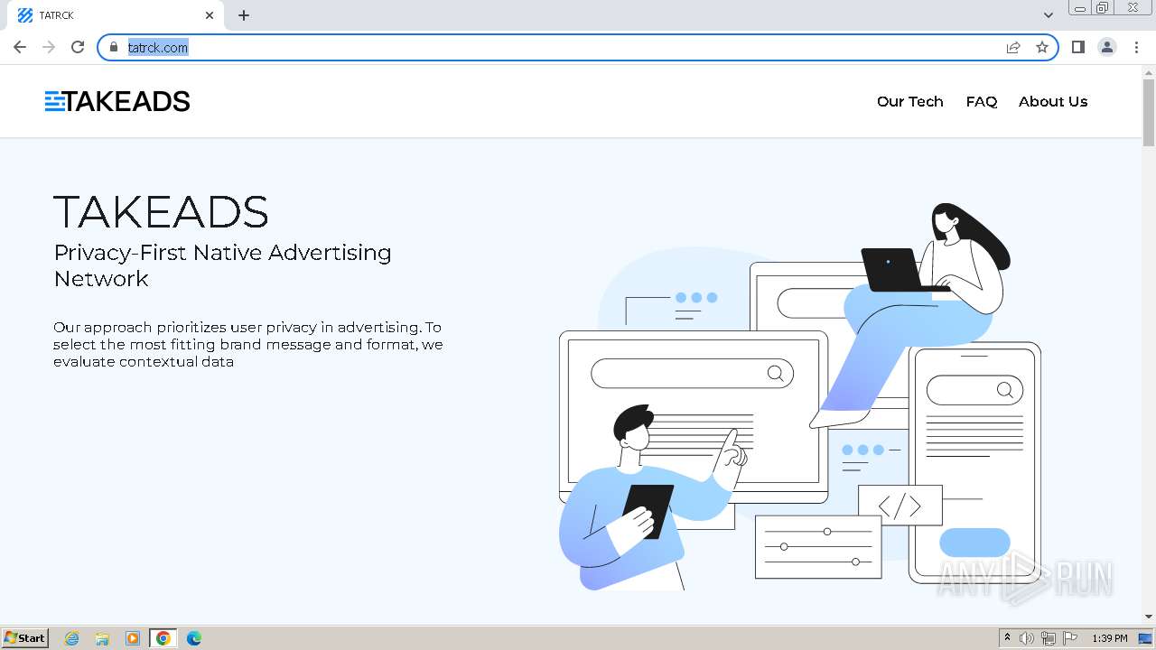Click the network tray icon

pyautogui.click(x=1049, y=638)
